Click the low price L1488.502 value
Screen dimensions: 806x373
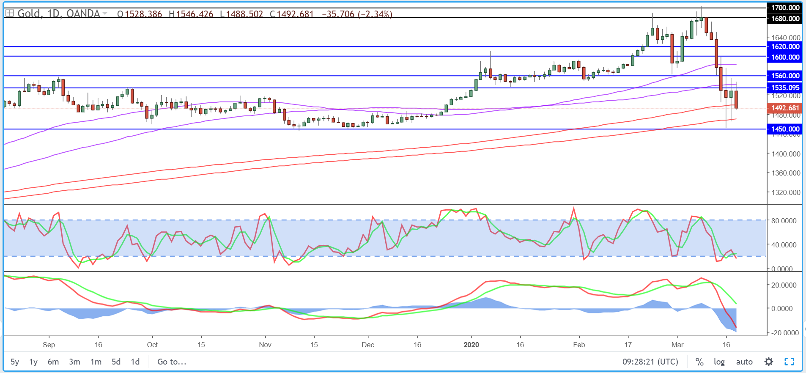click(x=241, y=14)
